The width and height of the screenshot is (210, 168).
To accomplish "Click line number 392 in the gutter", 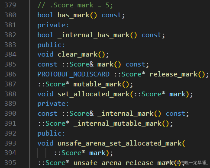I will pos(10,133).
